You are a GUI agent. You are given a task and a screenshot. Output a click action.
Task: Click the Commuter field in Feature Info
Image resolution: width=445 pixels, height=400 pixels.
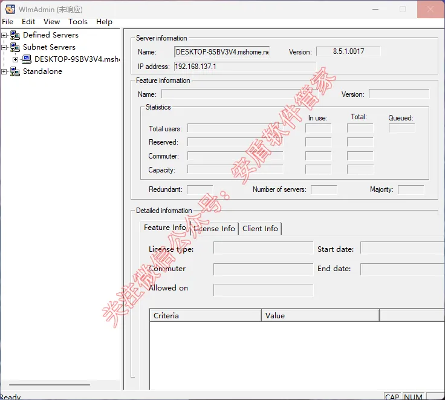point(264,269)
